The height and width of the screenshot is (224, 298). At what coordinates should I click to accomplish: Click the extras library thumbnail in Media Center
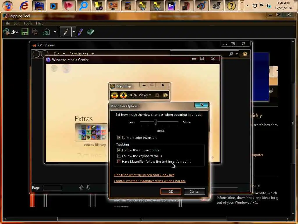tap(91, 132)
